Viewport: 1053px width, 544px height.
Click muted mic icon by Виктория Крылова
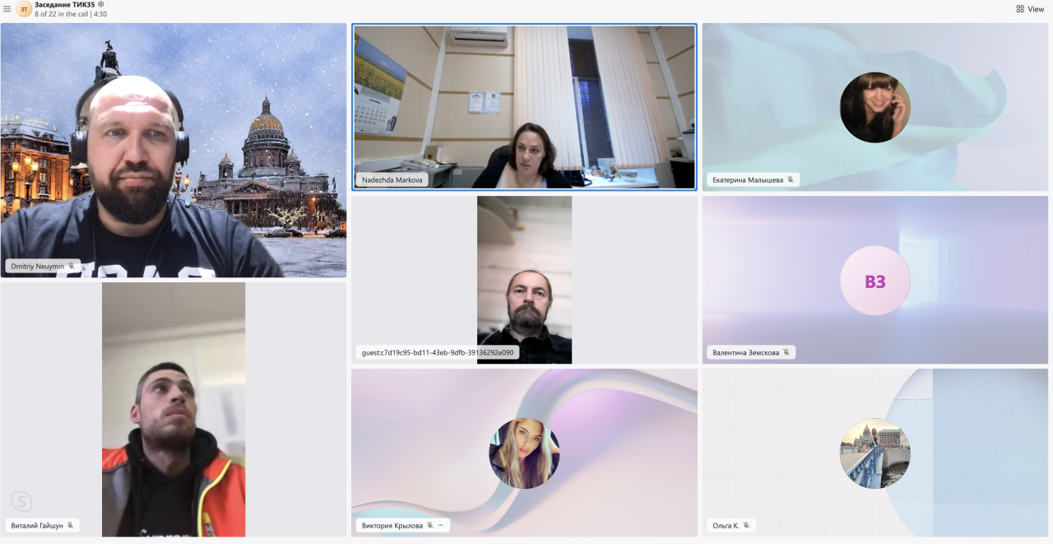click(x=429, y=525)
